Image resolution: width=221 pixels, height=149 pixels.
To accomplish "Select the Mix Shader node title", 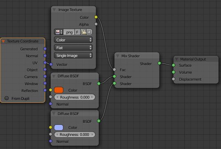I will tap(130, 56).
